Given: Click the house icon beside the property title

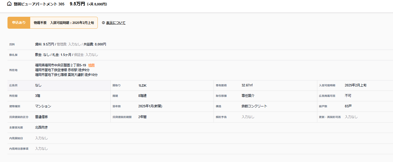Looking at the screenshot, I should (x=9, y=4).
